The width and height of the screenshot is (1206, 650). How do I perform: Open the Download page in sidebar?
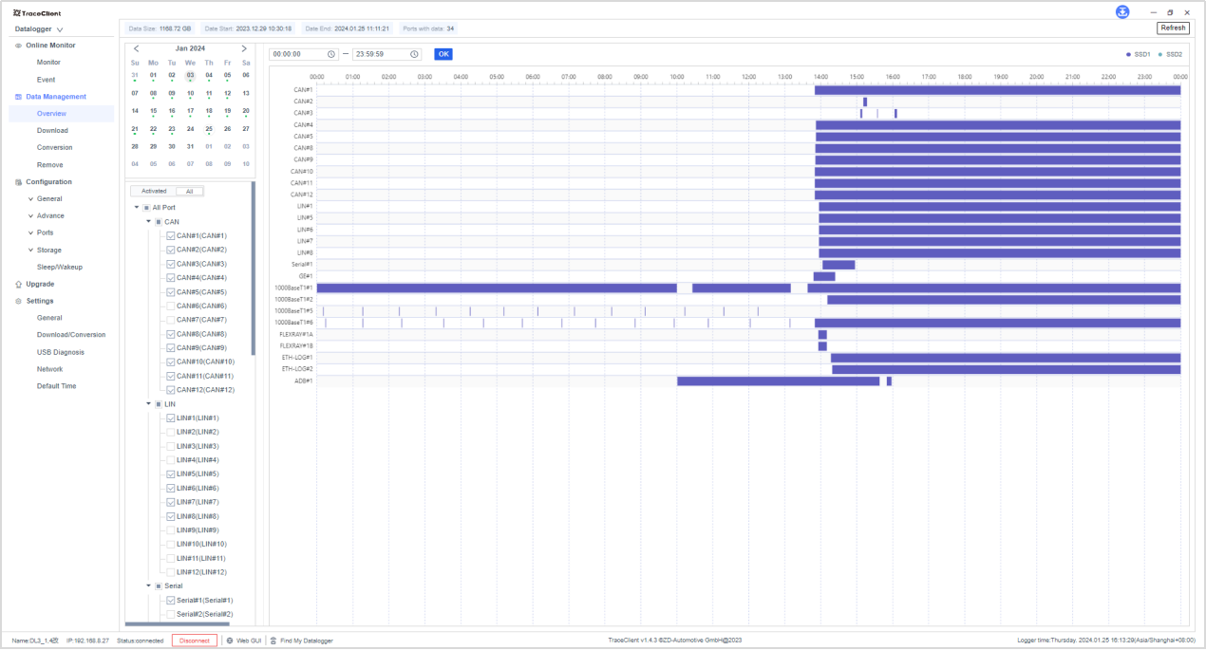52,131
